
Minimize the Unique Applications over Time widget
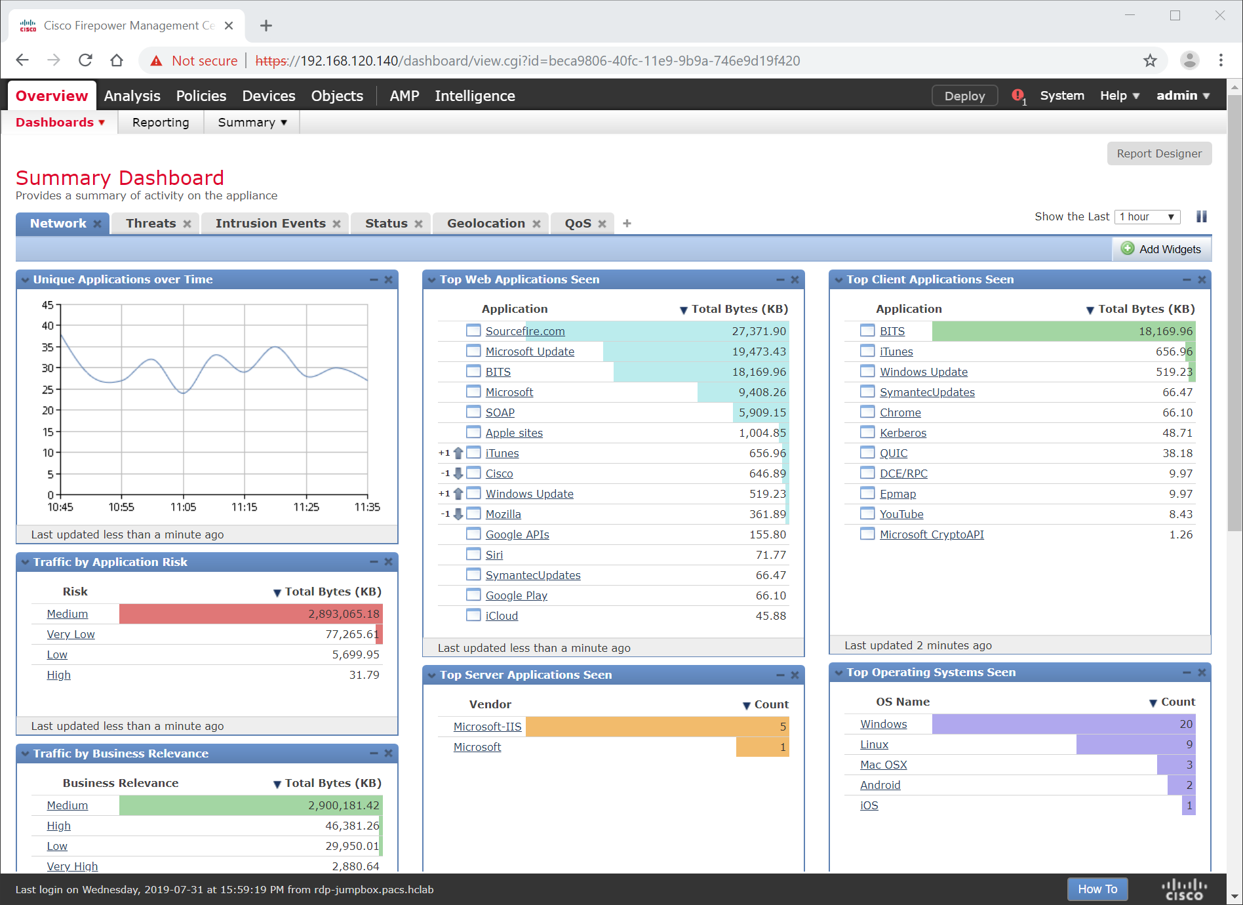click(374, 280)
